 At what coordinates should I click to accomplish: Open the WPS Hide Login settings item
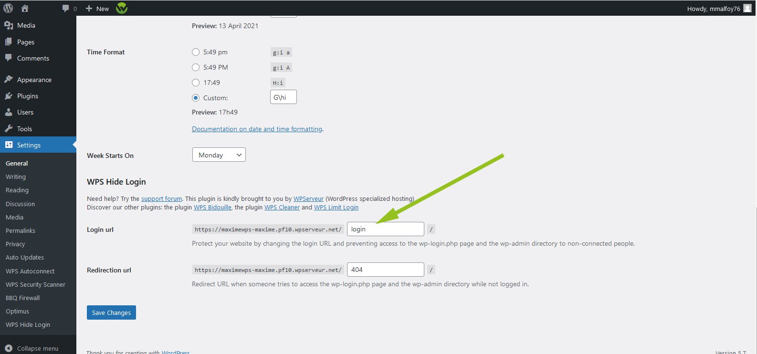click(x=28, y=324)
